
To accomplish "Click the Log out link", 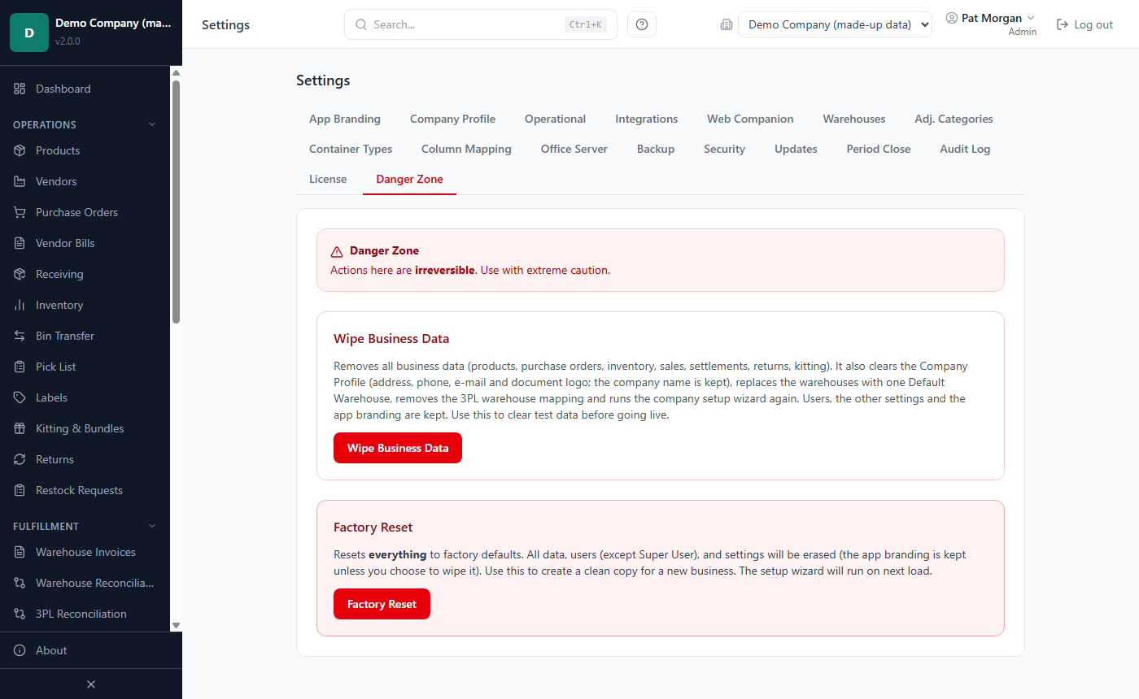I will click(x=1084, y=24).
